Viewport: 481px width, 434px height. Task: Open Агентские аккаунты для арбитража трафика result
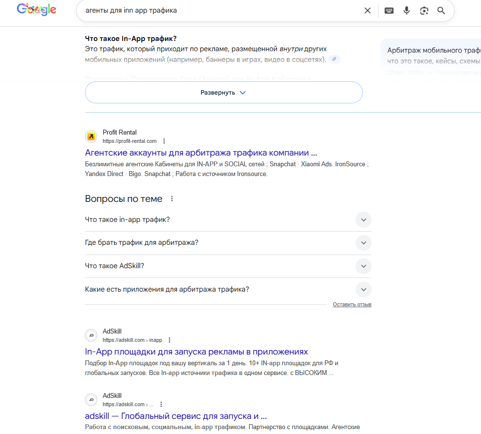pos(202,153)
